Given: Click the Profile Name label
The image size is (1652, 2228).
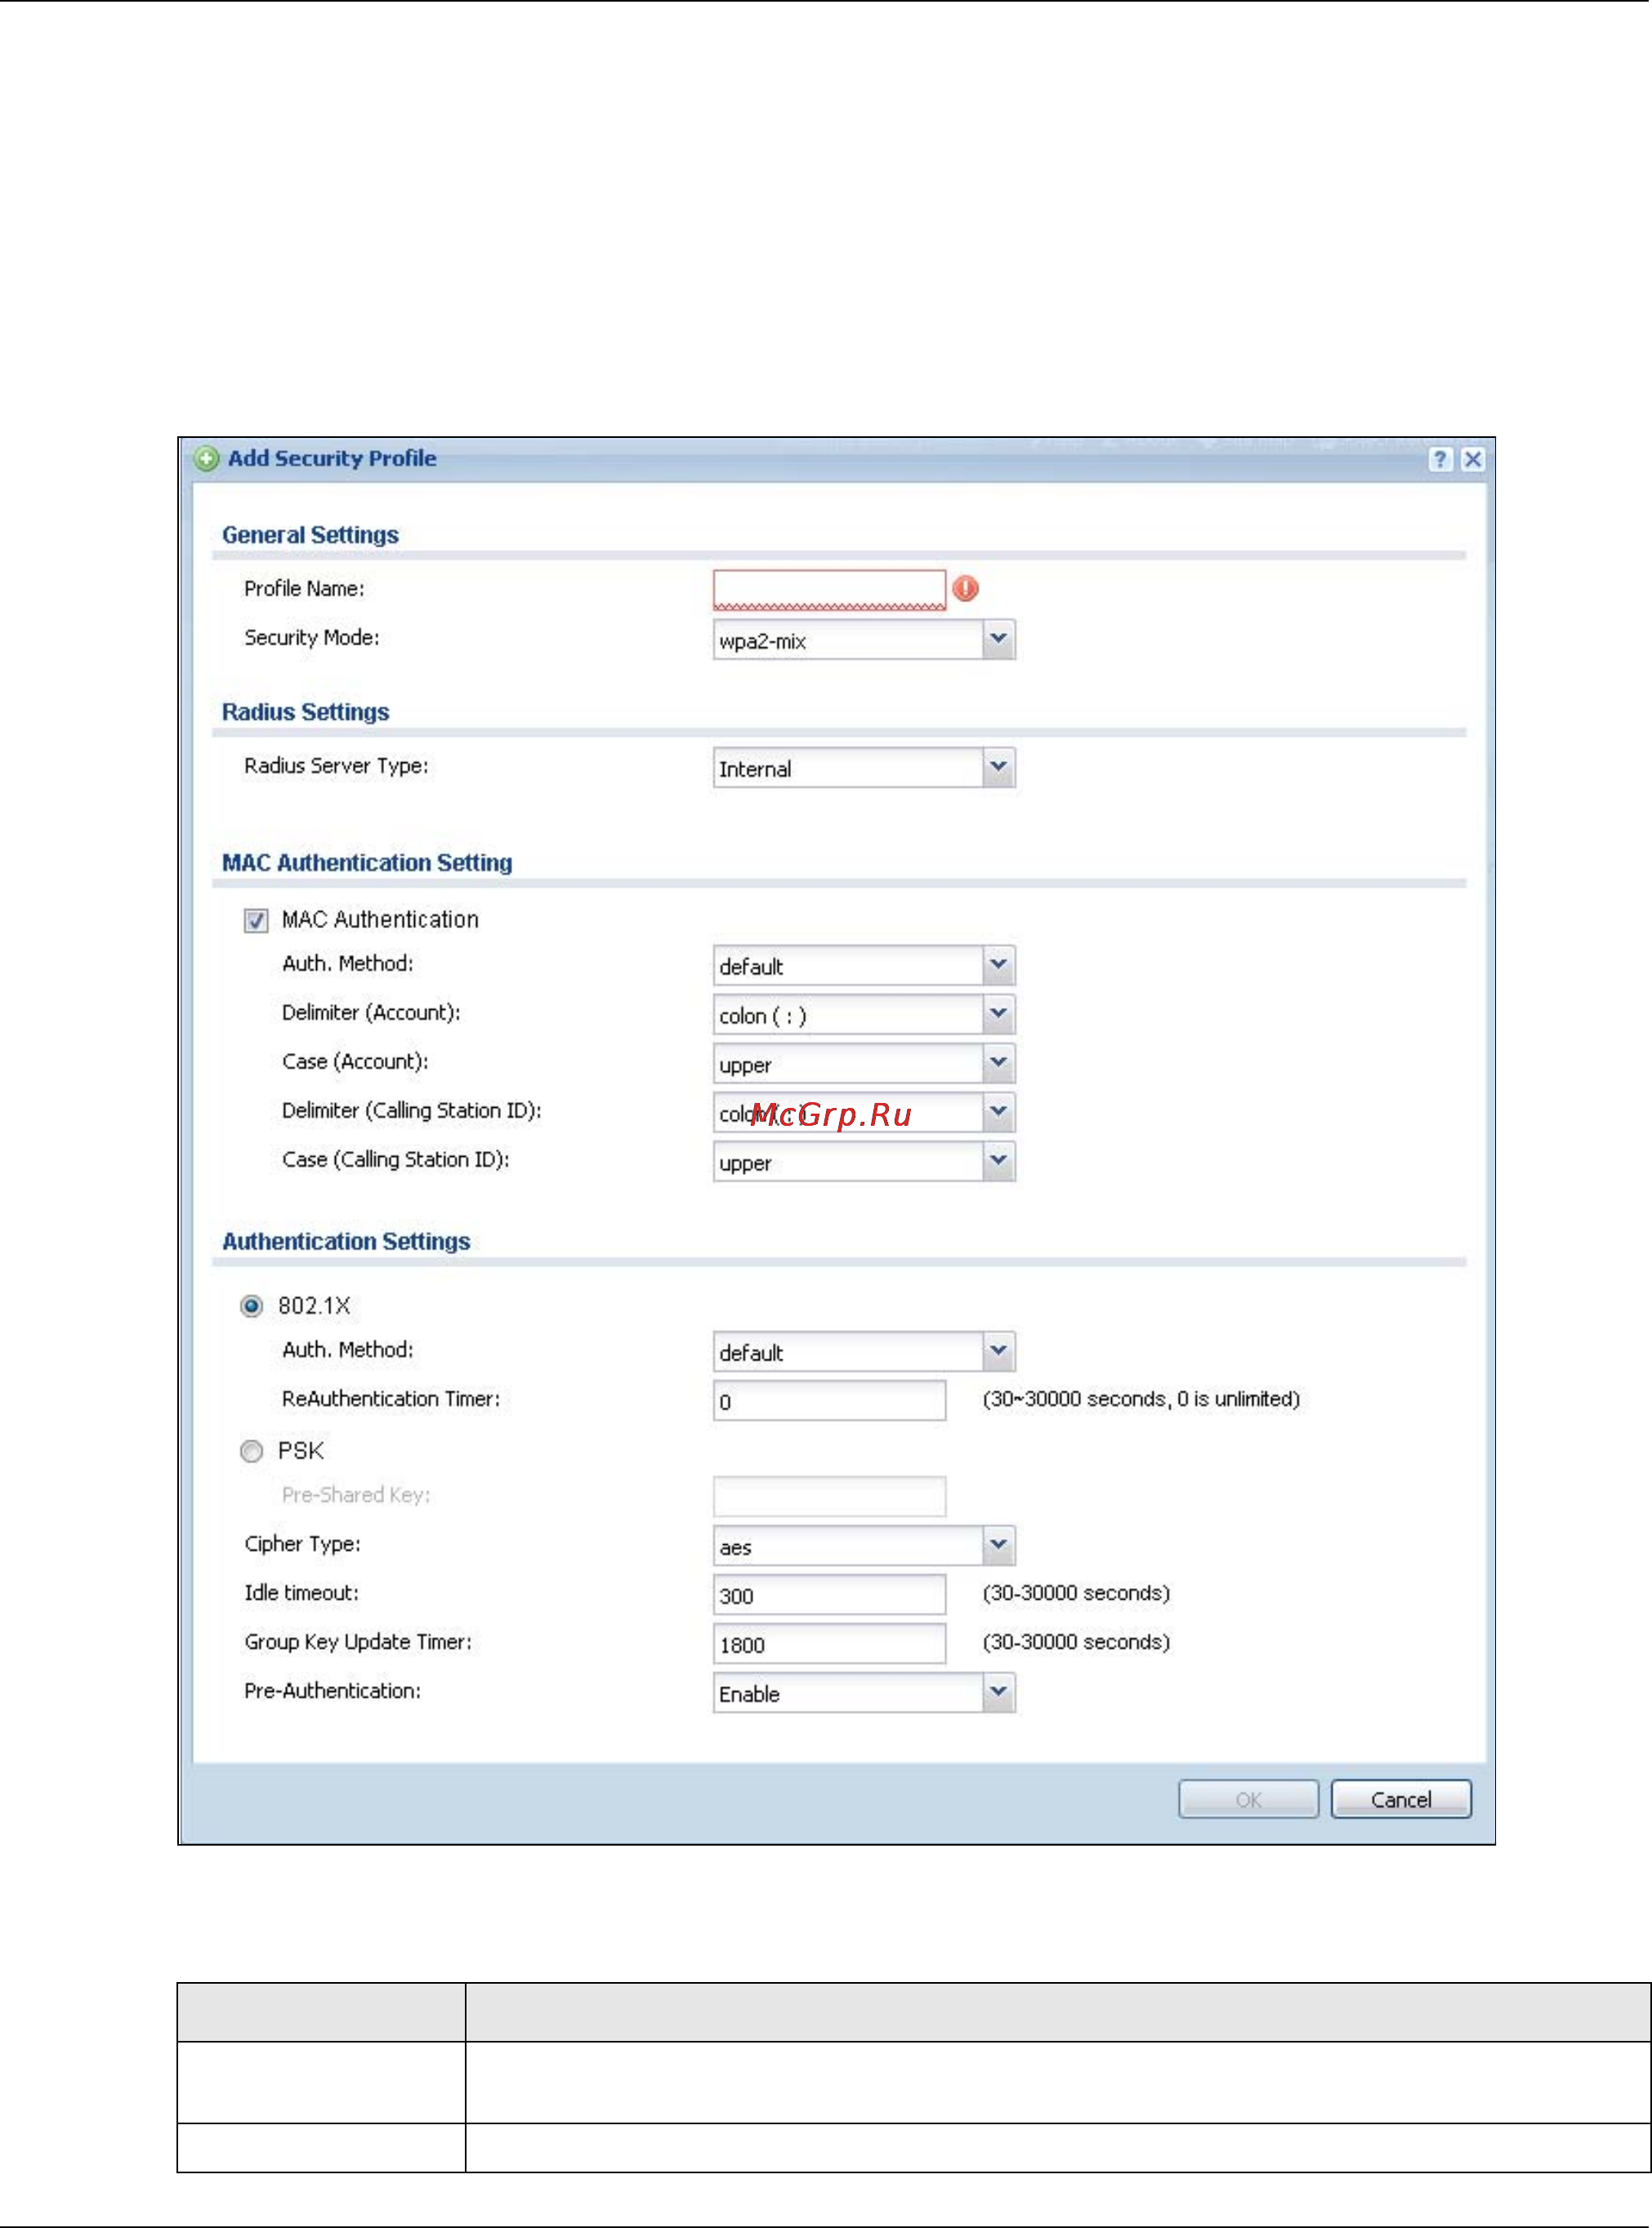Looking at the screenshot, I should tap(304, 589).
